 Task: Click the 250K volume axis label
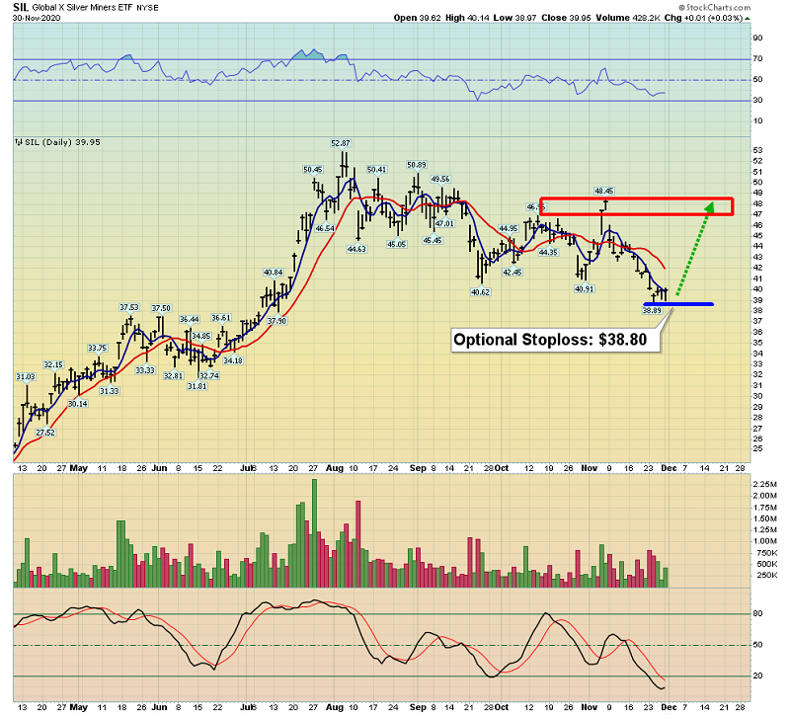[x=767, y=576]
